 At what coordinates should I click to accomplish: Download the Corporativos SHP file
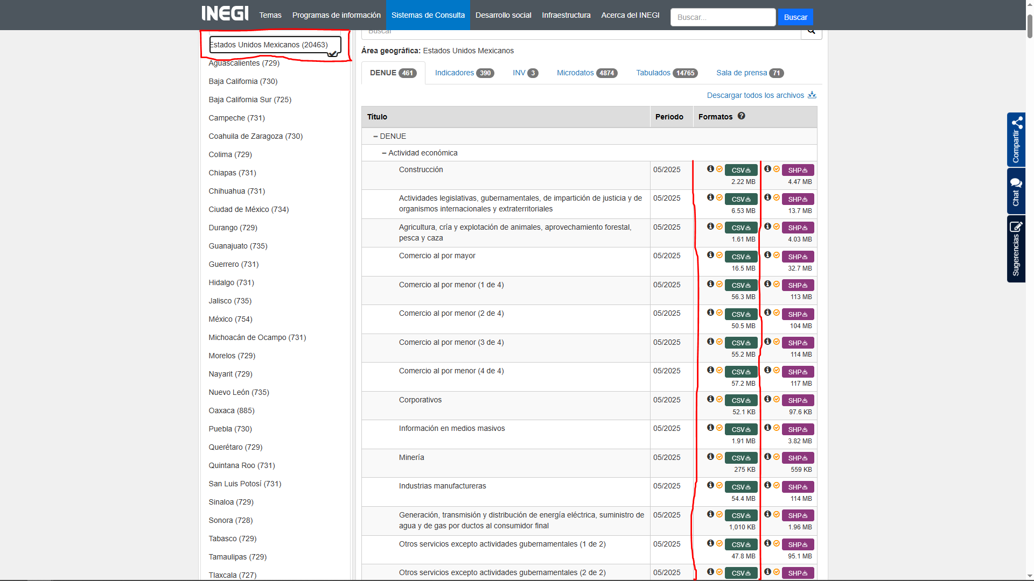798,401
